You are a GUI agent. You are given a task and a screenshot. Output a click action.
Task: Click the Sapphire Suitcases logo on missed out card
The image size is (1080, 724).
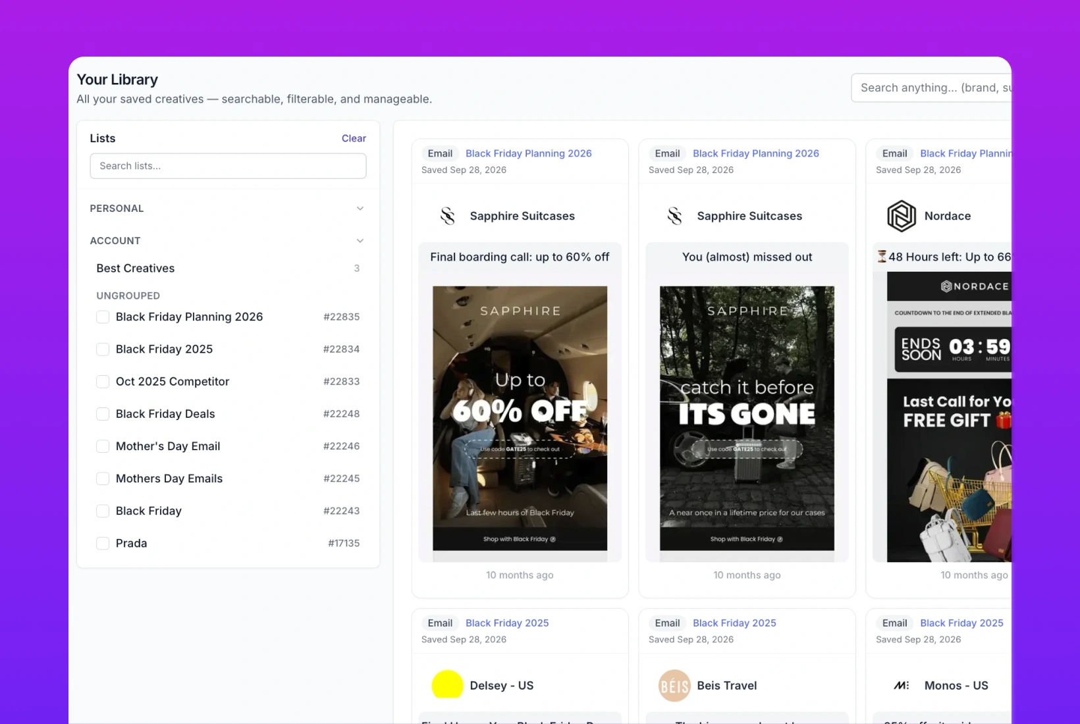tap(675, 216)
